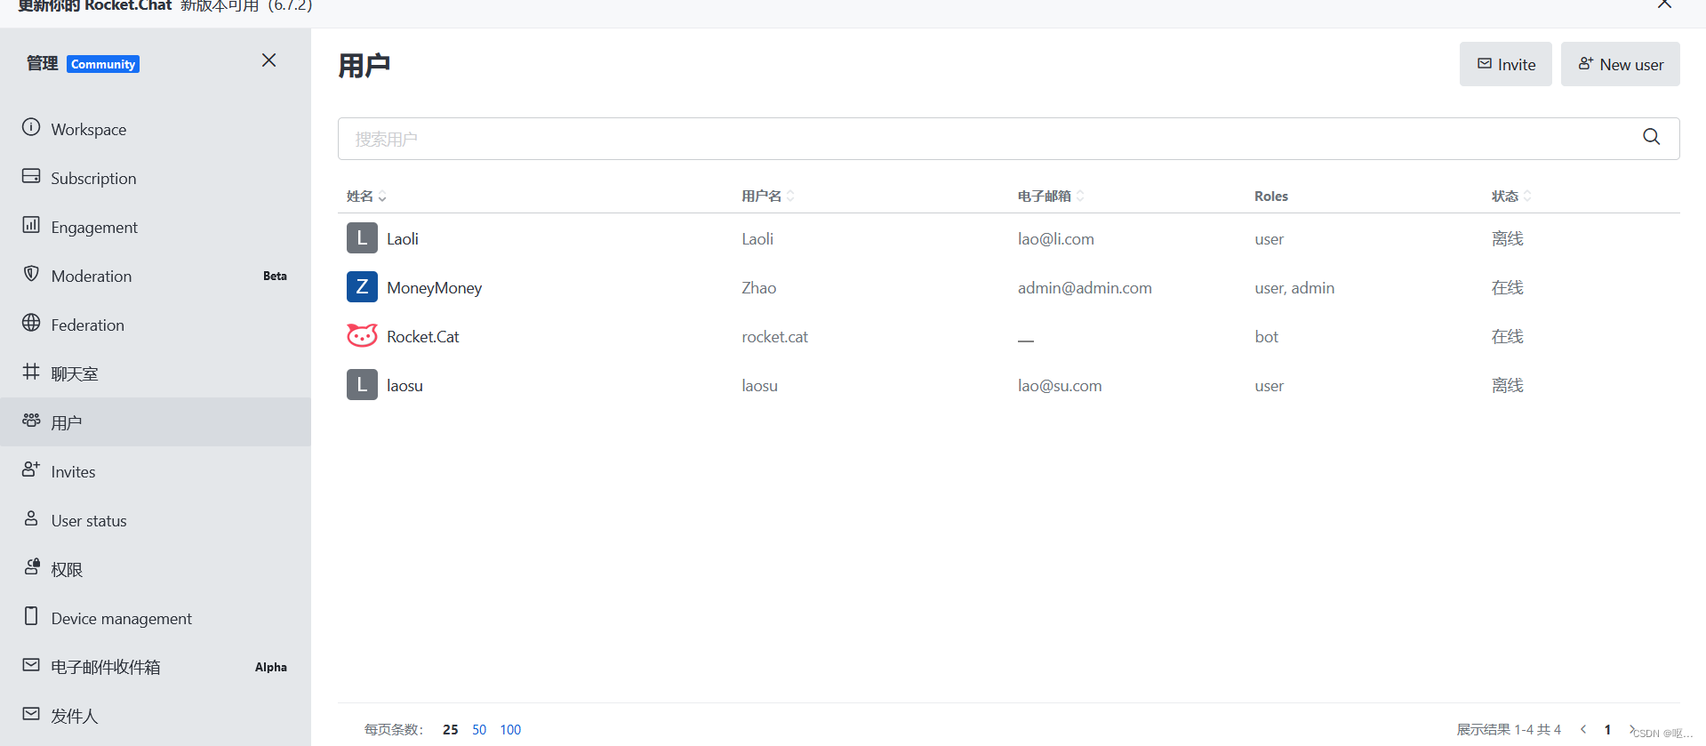Open Device management menu item

point(156,618)
